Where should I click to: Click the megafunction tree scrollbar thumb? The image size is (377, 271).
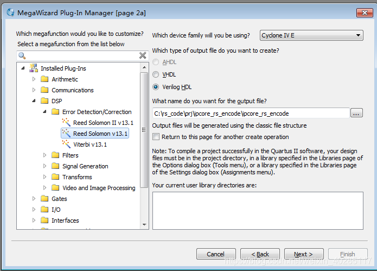[144, 130]
